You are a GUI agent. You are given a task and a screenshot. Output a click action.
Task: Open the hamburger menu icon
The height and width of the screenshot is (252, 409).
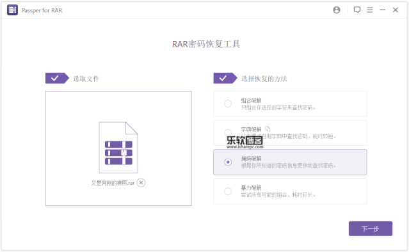[x=369, y=10]
